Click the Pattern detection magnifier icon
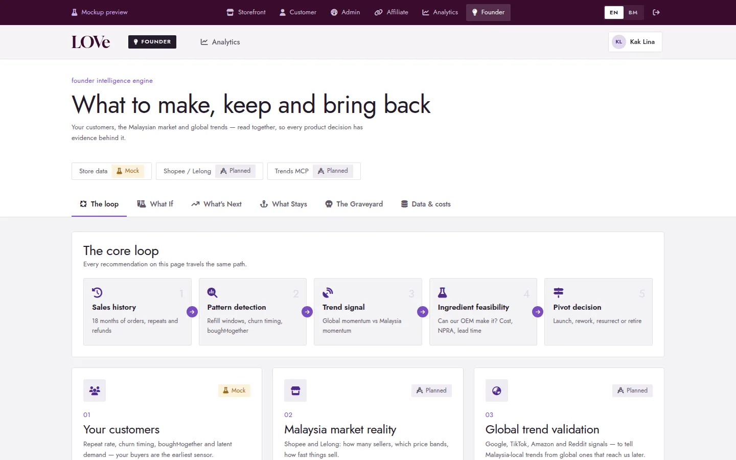The width and height of the screenshot is (736, 460). coord(213,292)
